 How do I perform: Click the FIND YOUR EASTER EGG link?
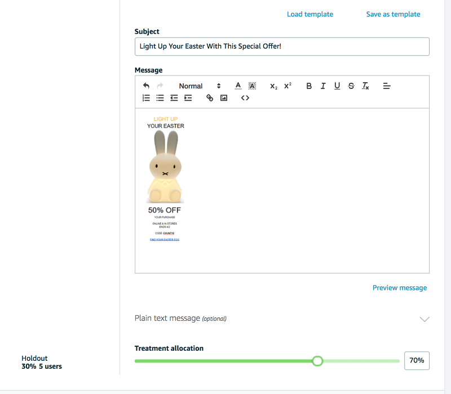coord(165,240)
